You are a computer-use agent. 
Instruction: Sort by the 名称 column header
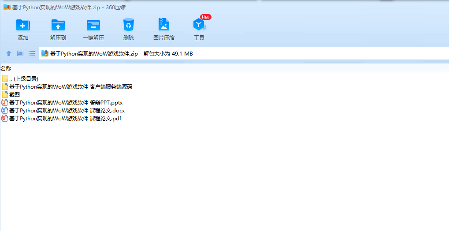tap(6, 68)
